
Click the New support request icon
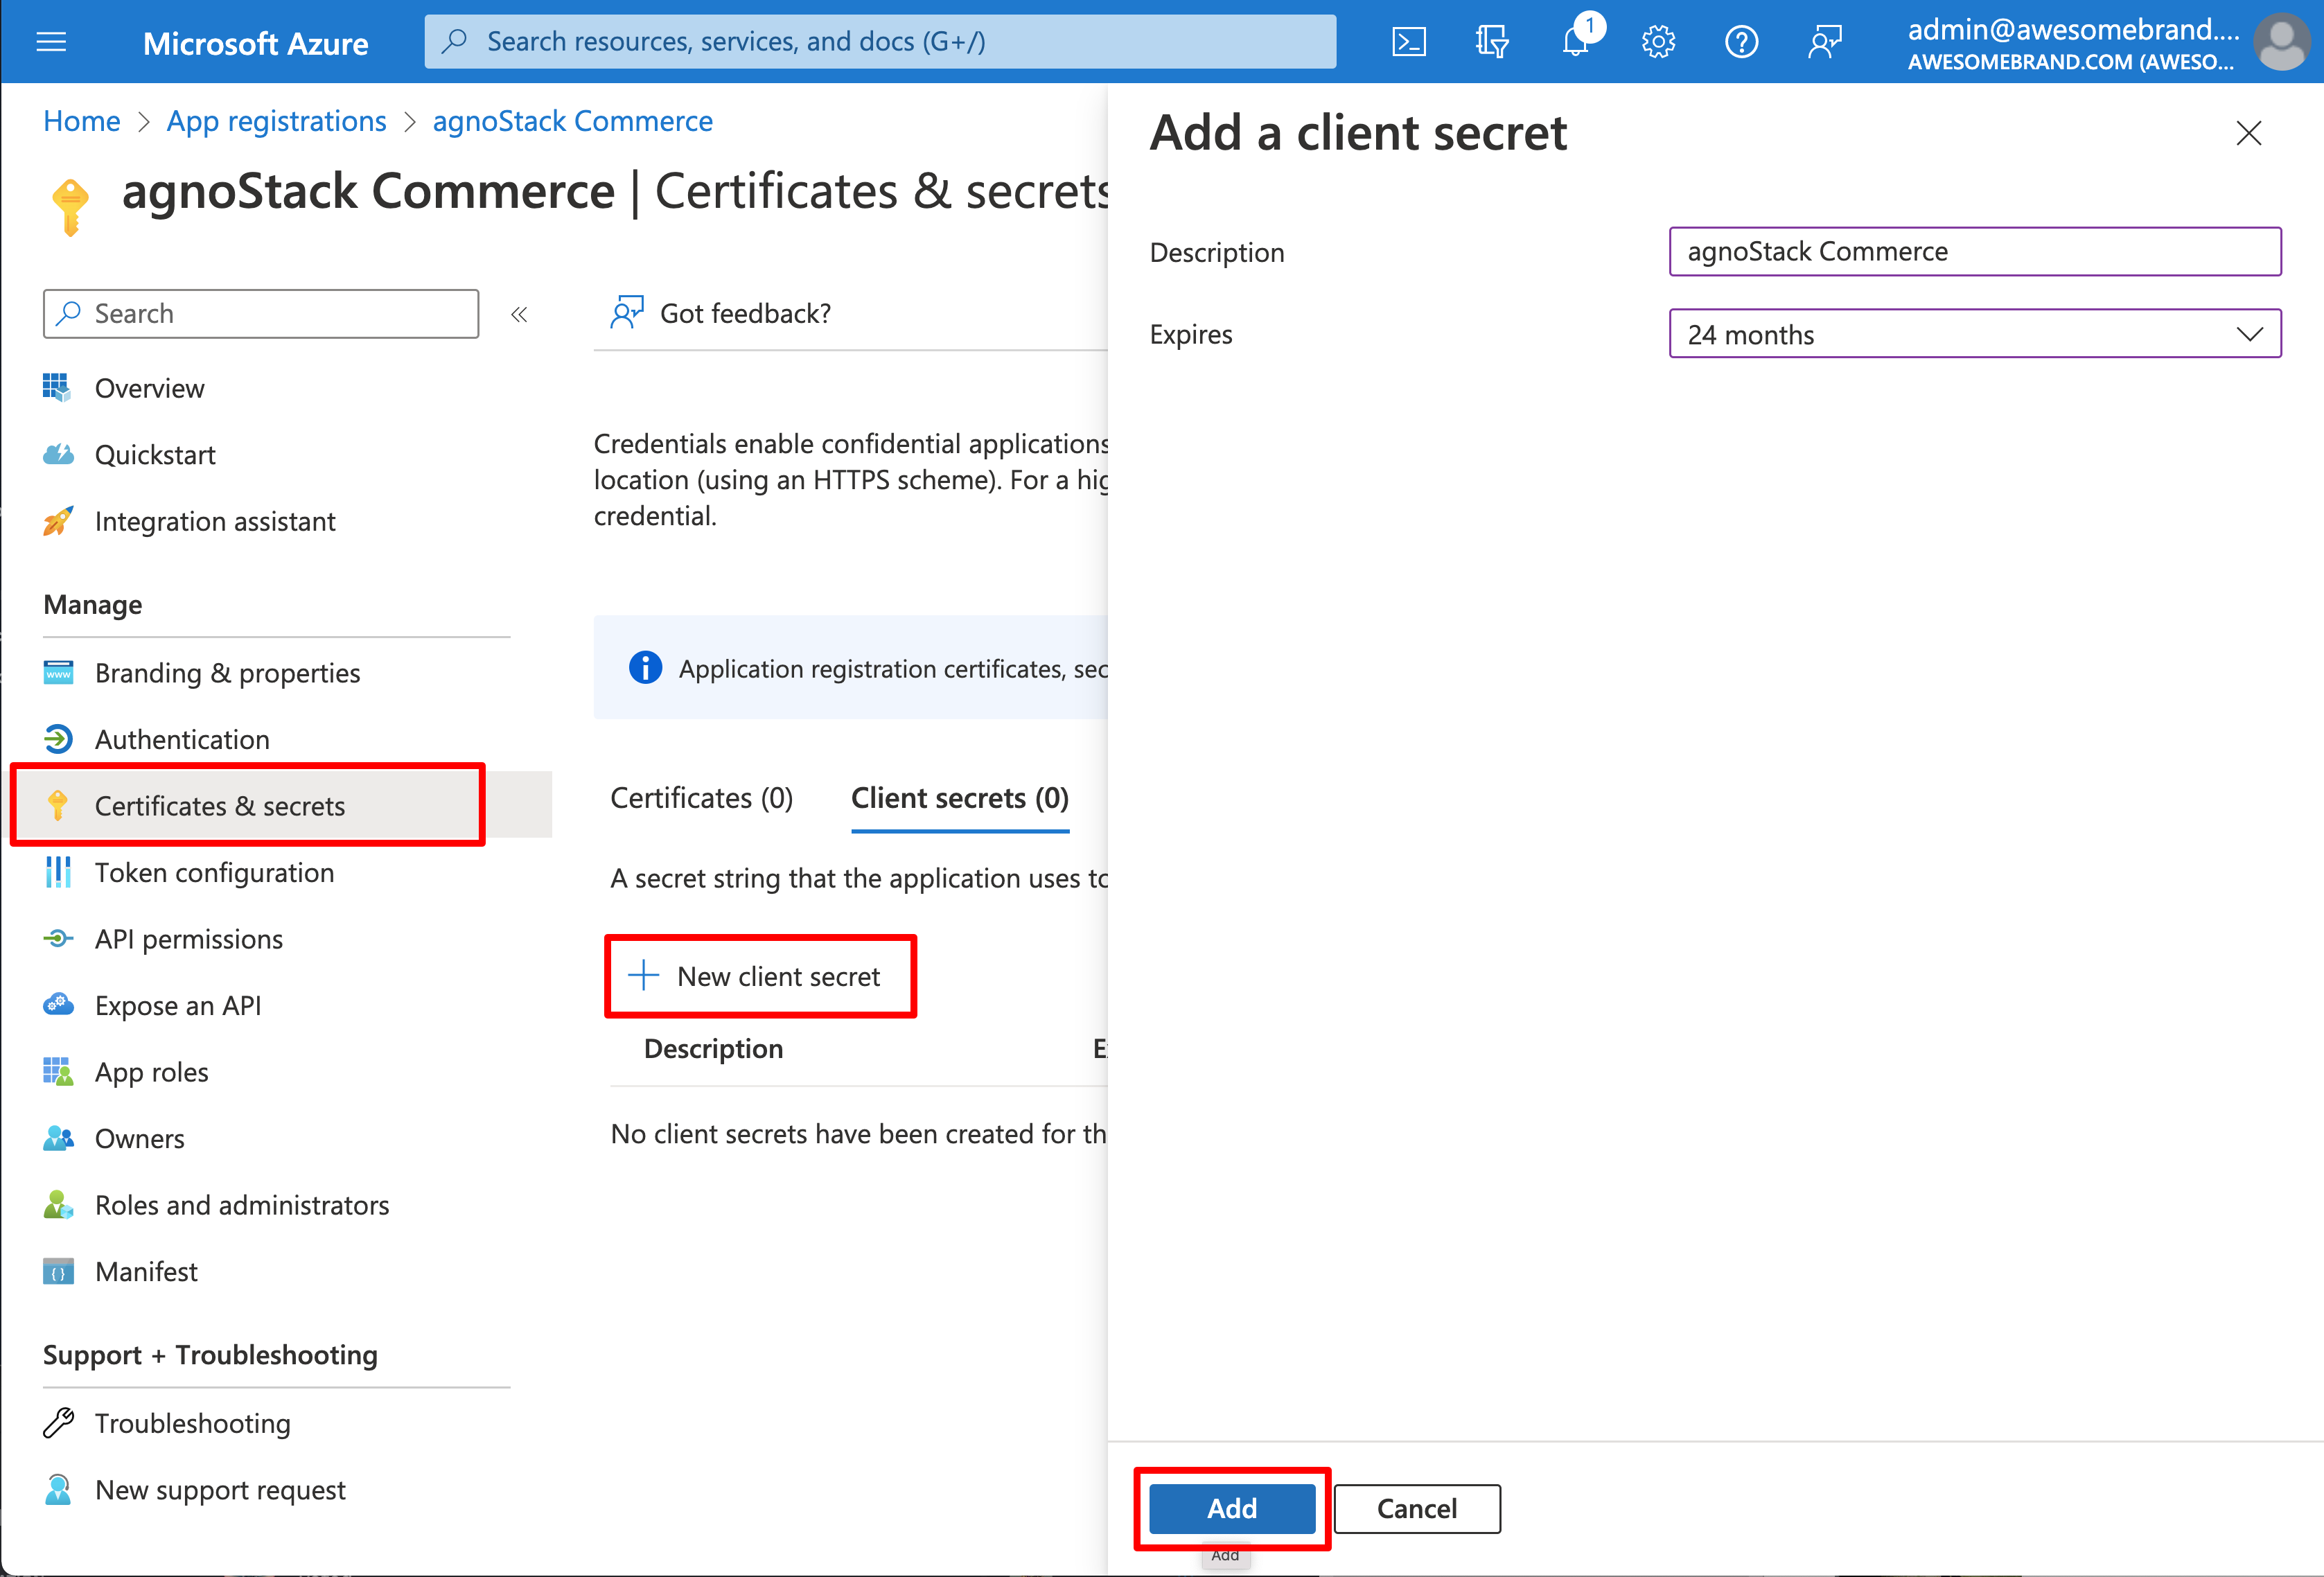point(58,1490)
